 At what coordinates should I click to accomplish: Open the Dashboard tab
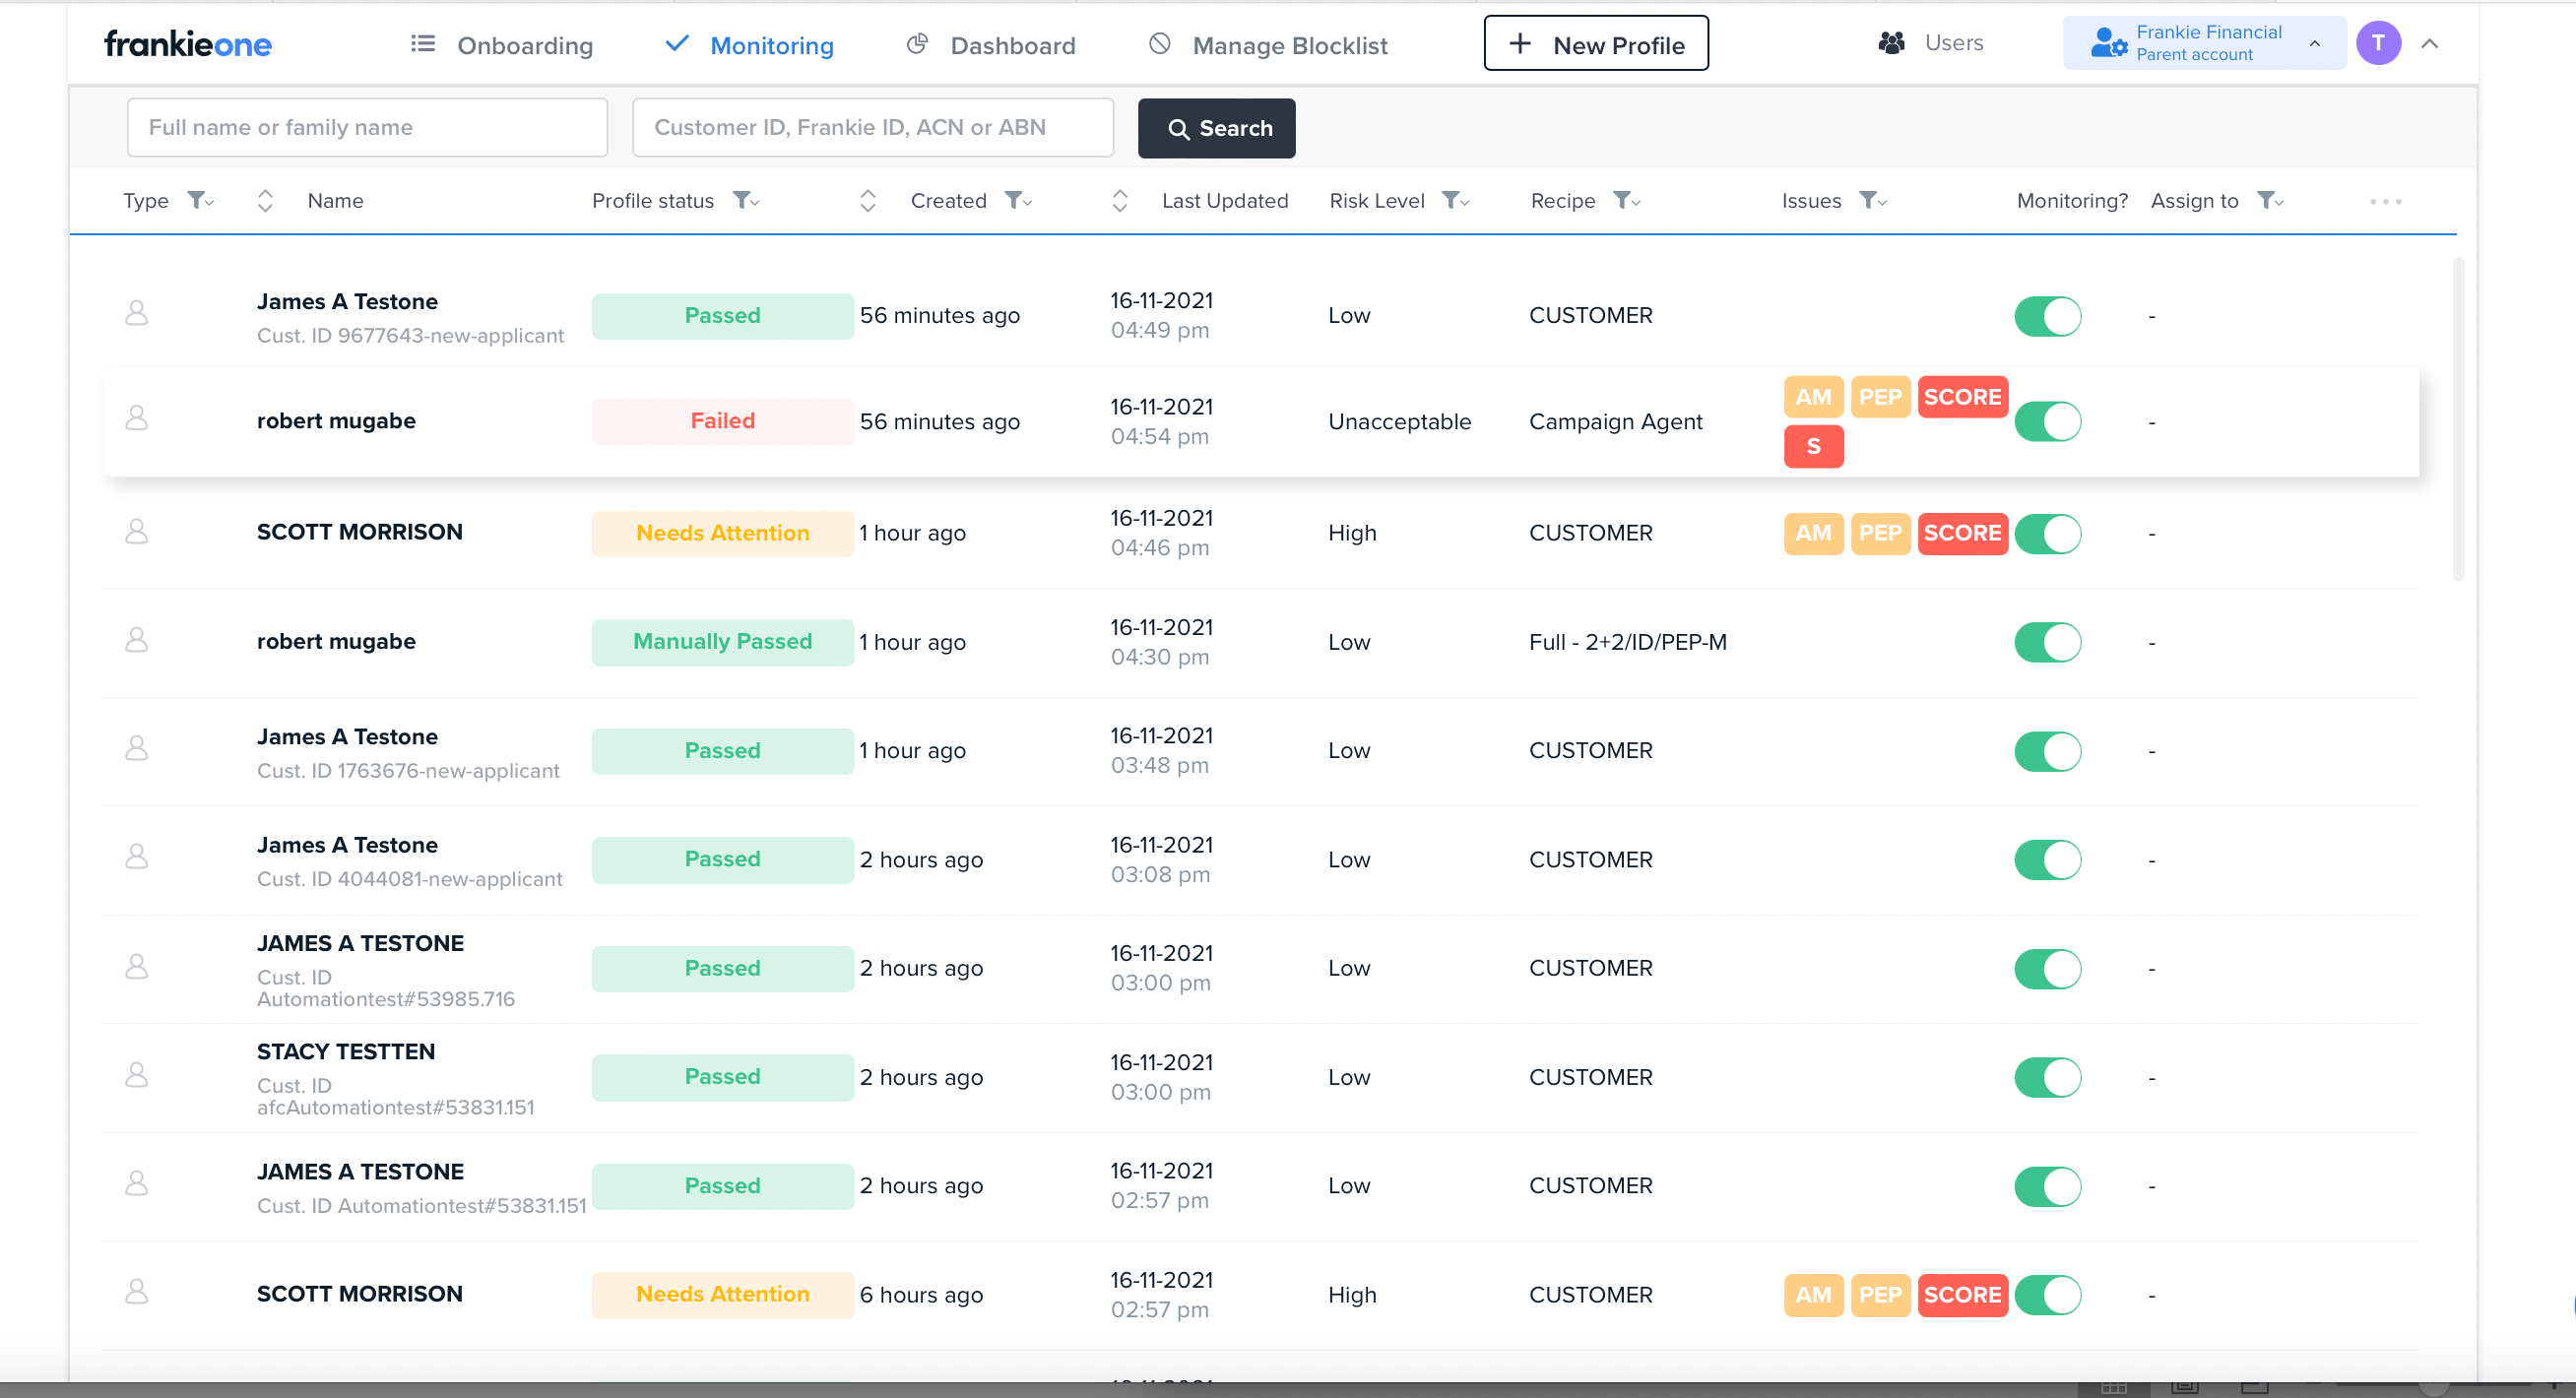[991, 45]
